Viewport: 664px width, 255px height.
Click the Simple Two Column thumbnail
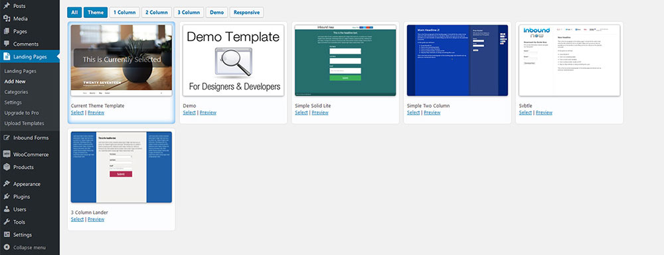[457, 60]
